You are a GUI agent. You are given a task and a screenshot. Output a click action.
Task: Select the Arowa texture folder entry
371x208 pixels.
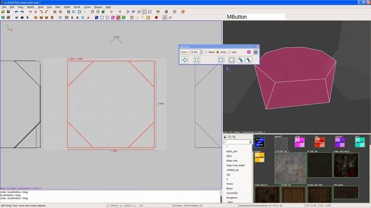tap(230, 184)
